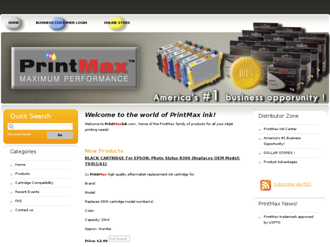Open America's #1 Business Opportunity link
This screenshot has height=247, width=330.
[282, 141]
